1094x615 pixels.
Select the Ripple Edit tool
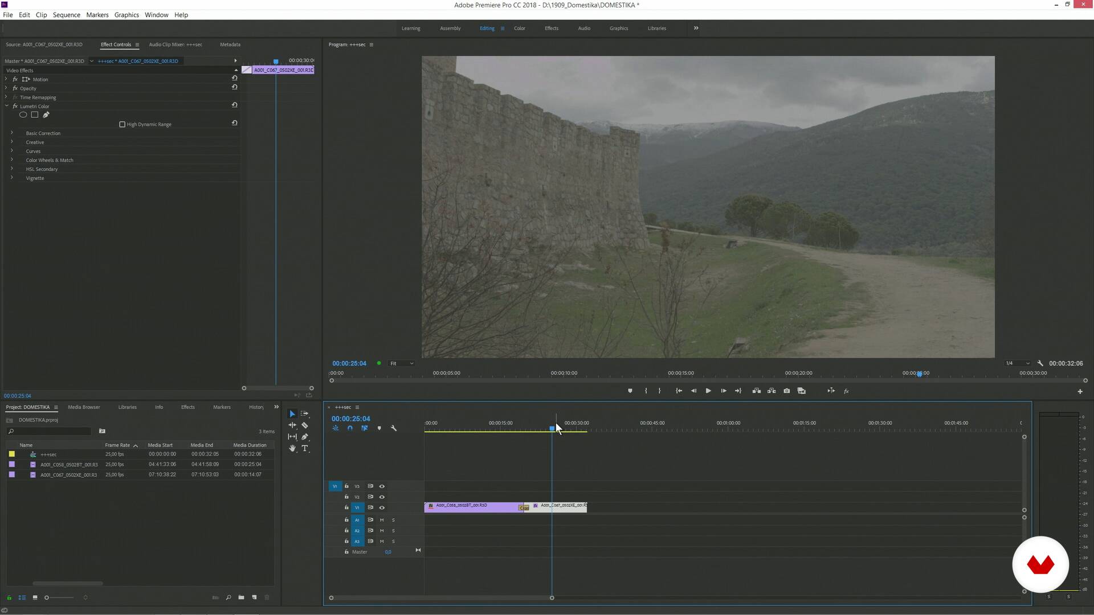tap(292, 425)
